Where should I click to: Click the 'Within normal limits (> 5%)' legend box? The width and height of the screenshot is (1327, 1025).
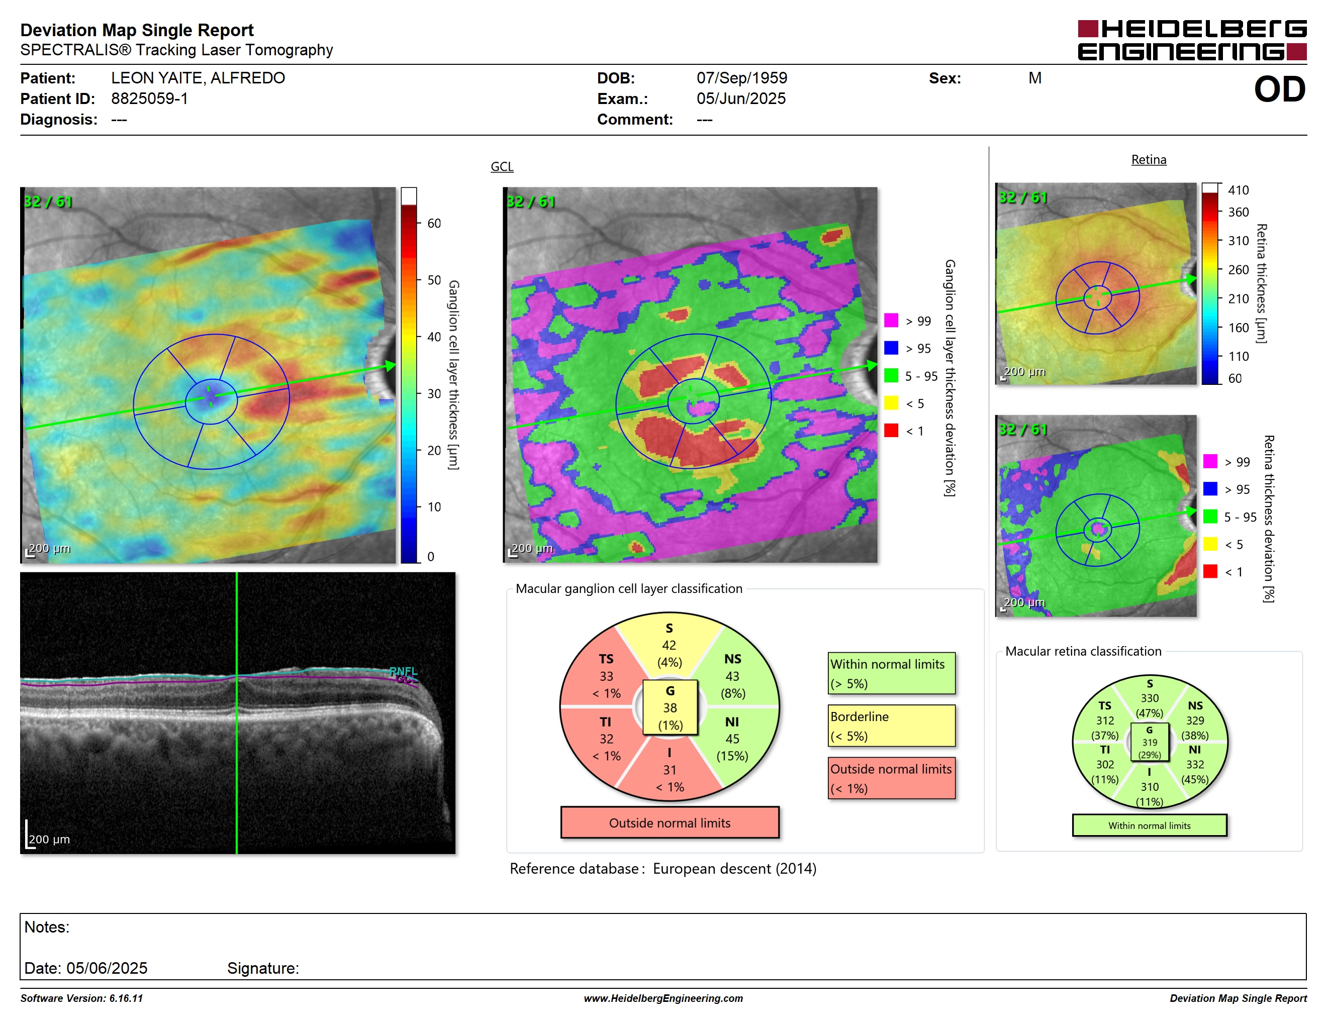(891, 673)
